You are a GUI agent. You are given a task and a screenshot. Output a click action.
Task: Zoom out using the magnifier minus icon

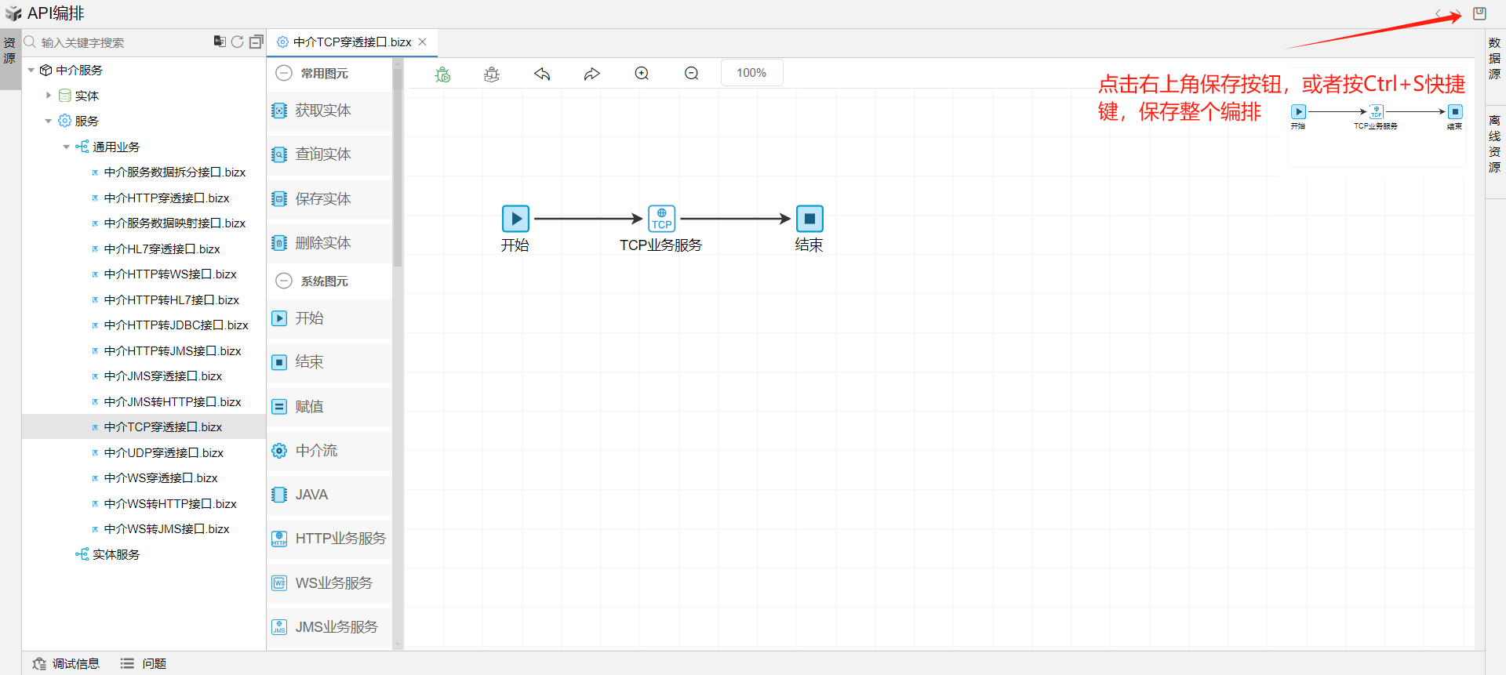pos(691,74)
